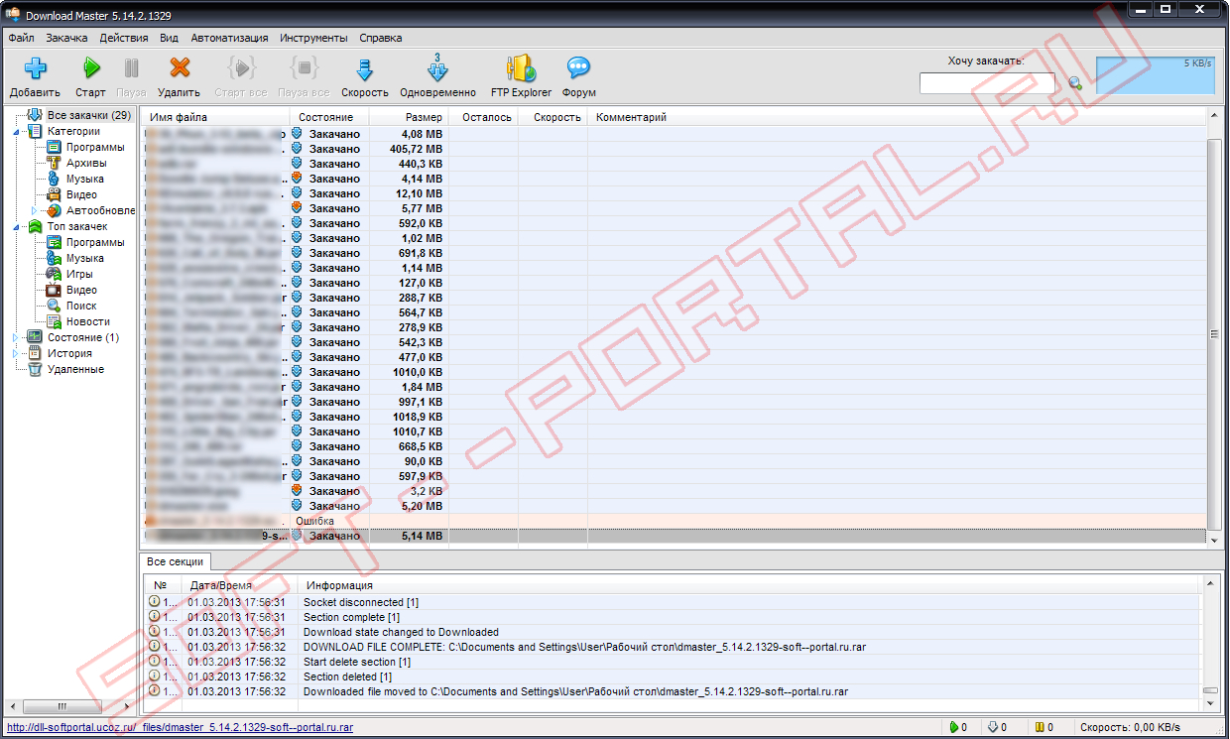Open Новости in the tree
Viewport: 1230px width, 739px height.
pos(88,321)
